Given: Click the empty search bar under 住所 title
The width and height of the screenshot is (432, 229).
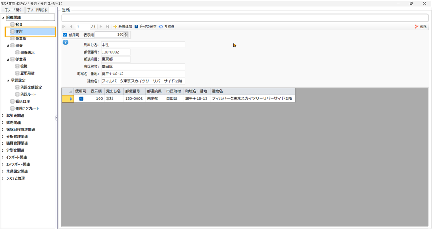Looking at the screenshot, I should tap(245, 18).
